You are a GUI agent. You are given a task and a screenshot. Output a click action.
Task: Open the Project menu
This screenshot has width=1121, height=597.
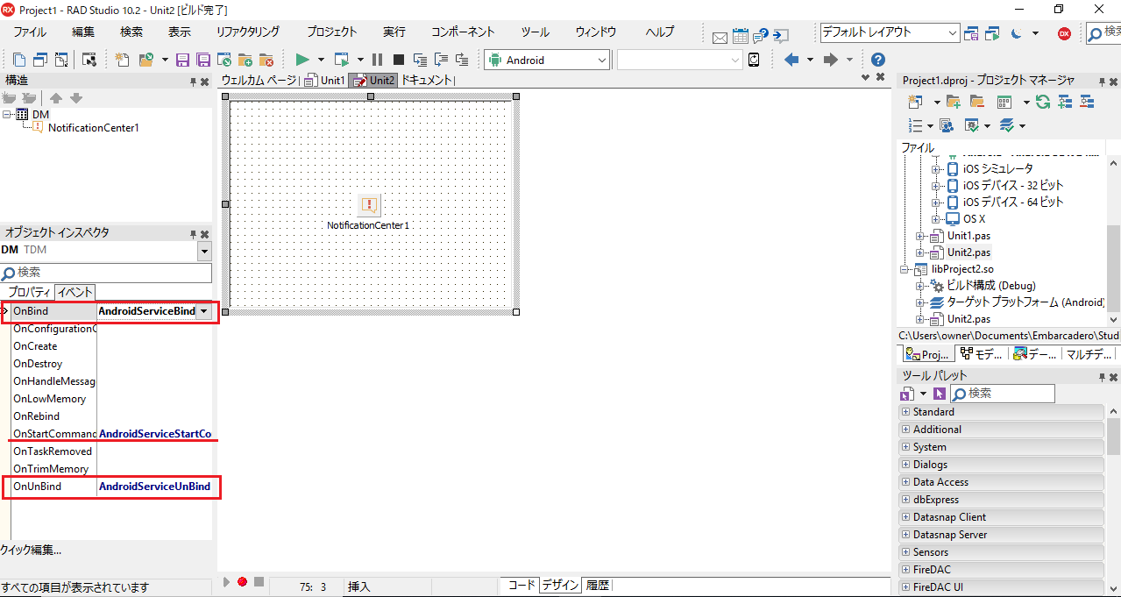(332, 32)
